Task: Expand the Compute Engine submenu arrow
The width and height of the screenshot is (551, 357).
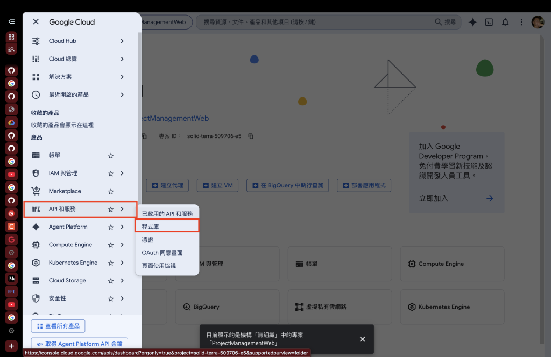Action: (x=122, y=245)
